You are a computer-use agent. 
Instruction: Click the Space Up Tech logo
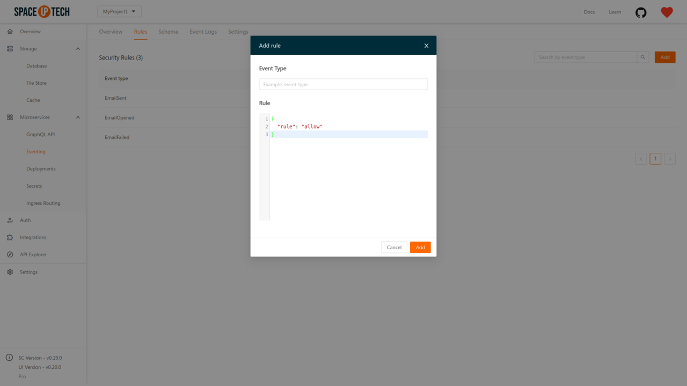42,12
